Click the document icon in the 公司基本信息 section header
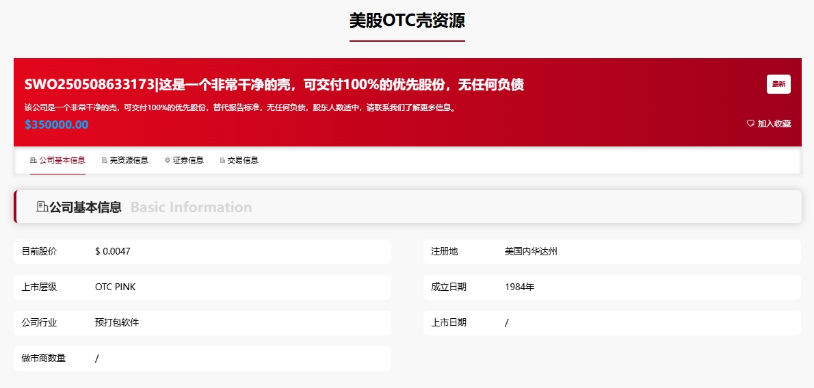 click(x=42, y=207)
